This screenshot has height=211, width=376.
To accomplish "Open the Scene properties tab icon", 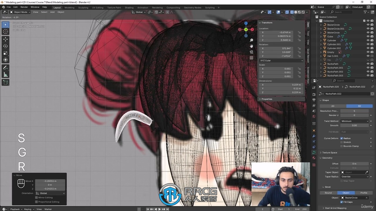I will 314,111.
